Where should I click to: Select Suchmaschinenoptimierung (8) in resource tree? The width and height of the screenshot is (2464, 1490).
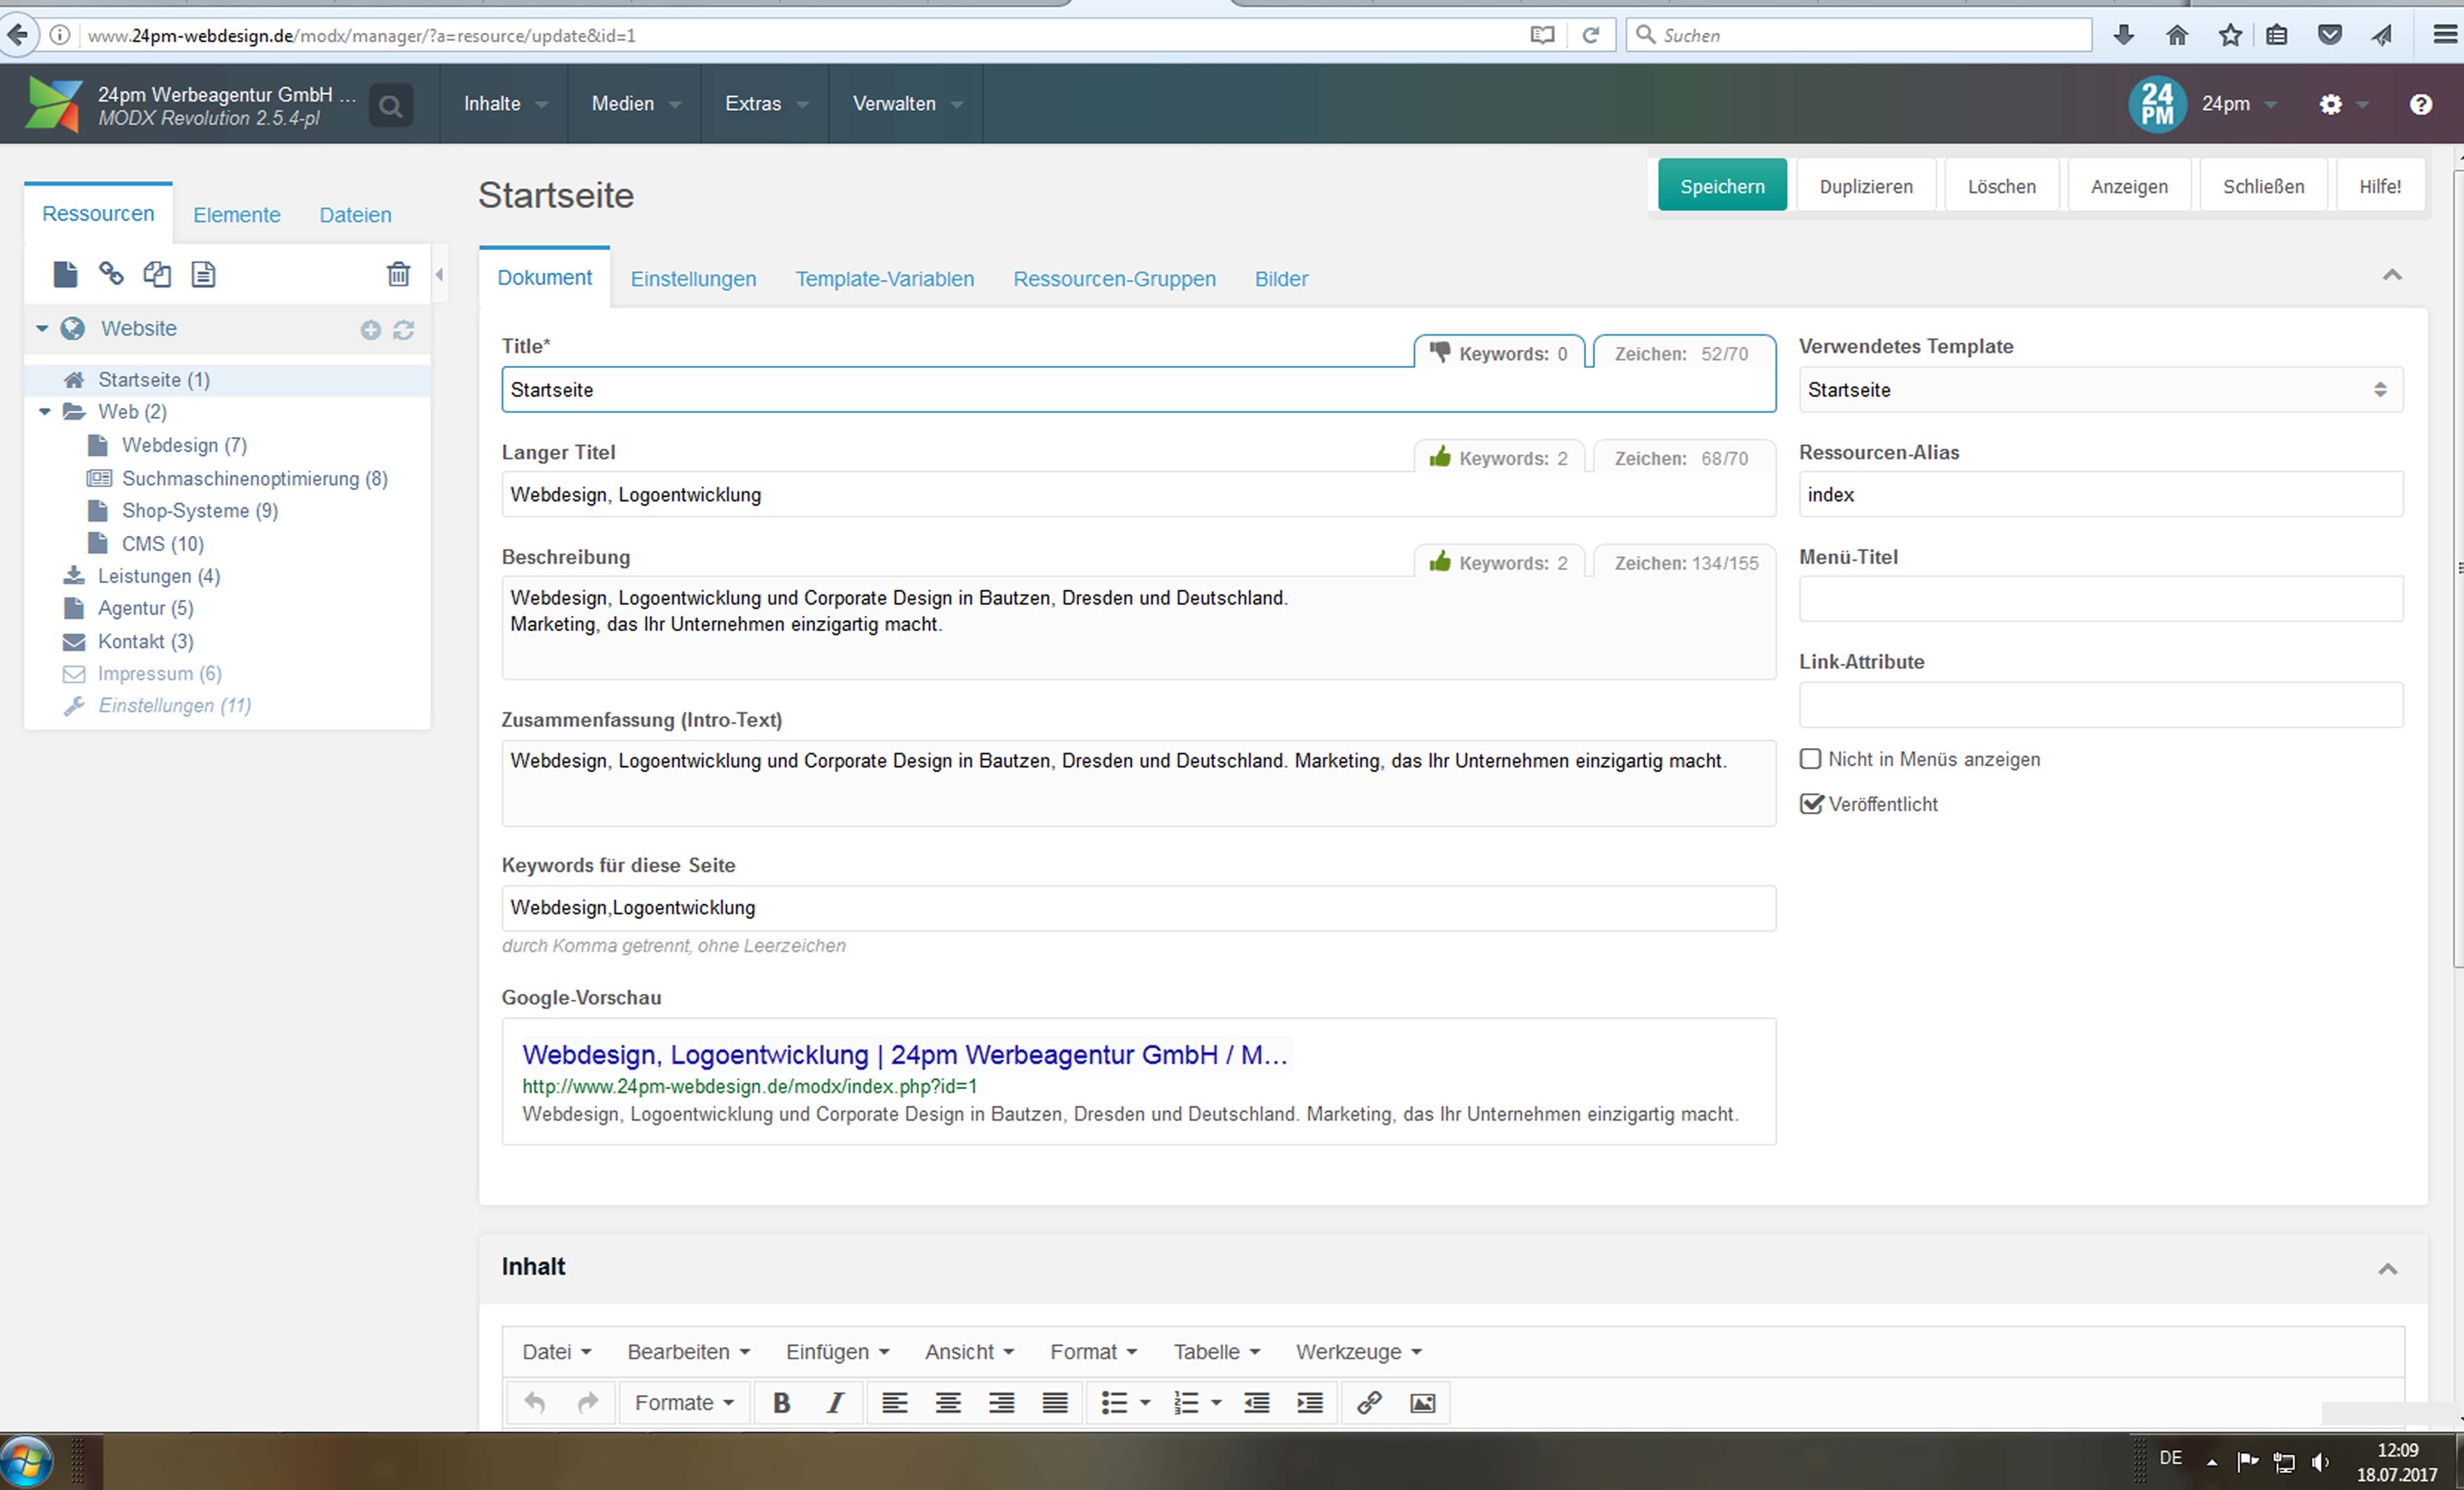[x=254, y=479]
